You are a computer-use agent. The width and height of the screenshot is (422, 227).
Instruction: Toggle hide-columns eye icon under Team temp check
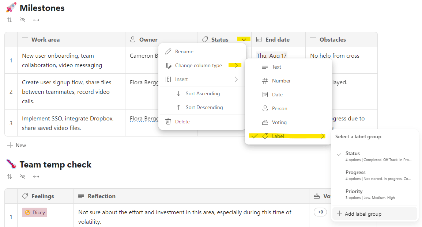pos(23,177)
